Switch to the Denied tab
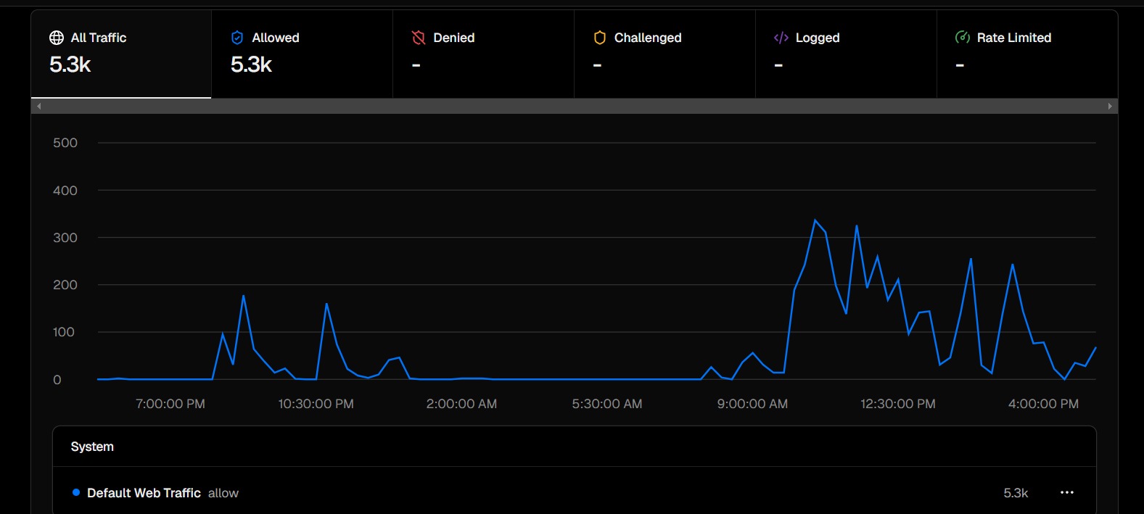 pyautogui.click(x=483, y=54)
